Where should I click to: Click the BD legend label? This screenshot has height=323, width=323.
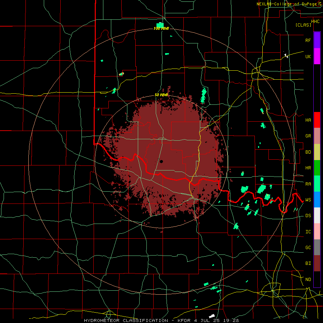point(308,152)
